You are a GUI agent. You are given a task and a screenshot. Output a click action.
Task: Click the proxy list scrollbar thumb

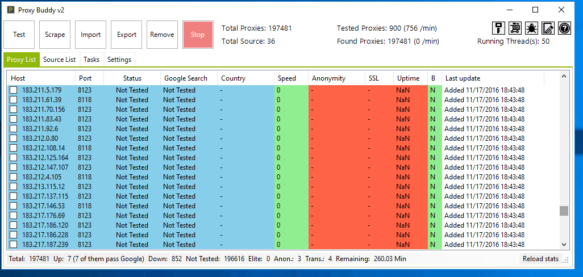564,211
